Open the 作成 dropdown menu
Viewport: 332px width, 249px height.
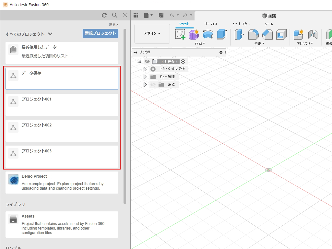tap(200, 44)
